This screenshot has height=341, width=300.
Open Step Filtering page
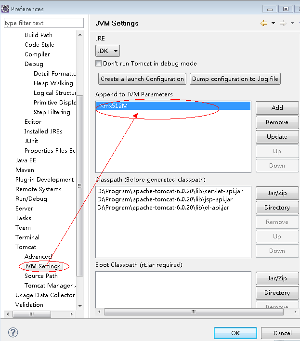pyautogui.click(x=52, y=112)
